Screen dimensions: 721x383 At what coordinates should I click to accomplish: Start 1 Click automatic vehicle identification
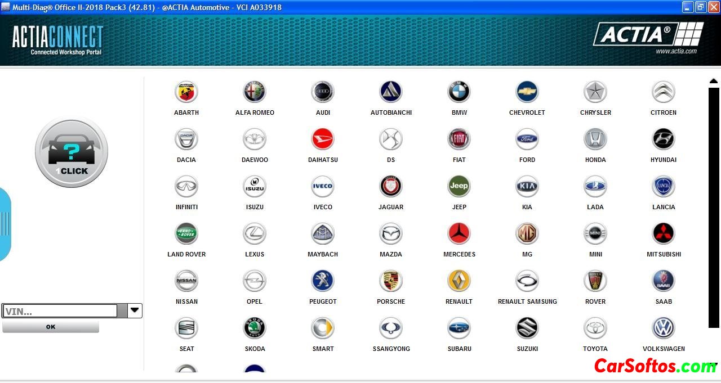coord(72,152)
